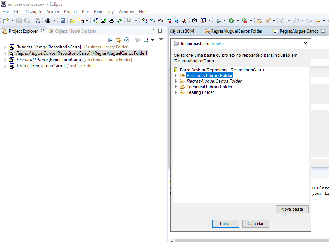Cancel the Incluir pasta ou projeto dialog
This screenshot has height=242, width=329.
click(255, 223)
